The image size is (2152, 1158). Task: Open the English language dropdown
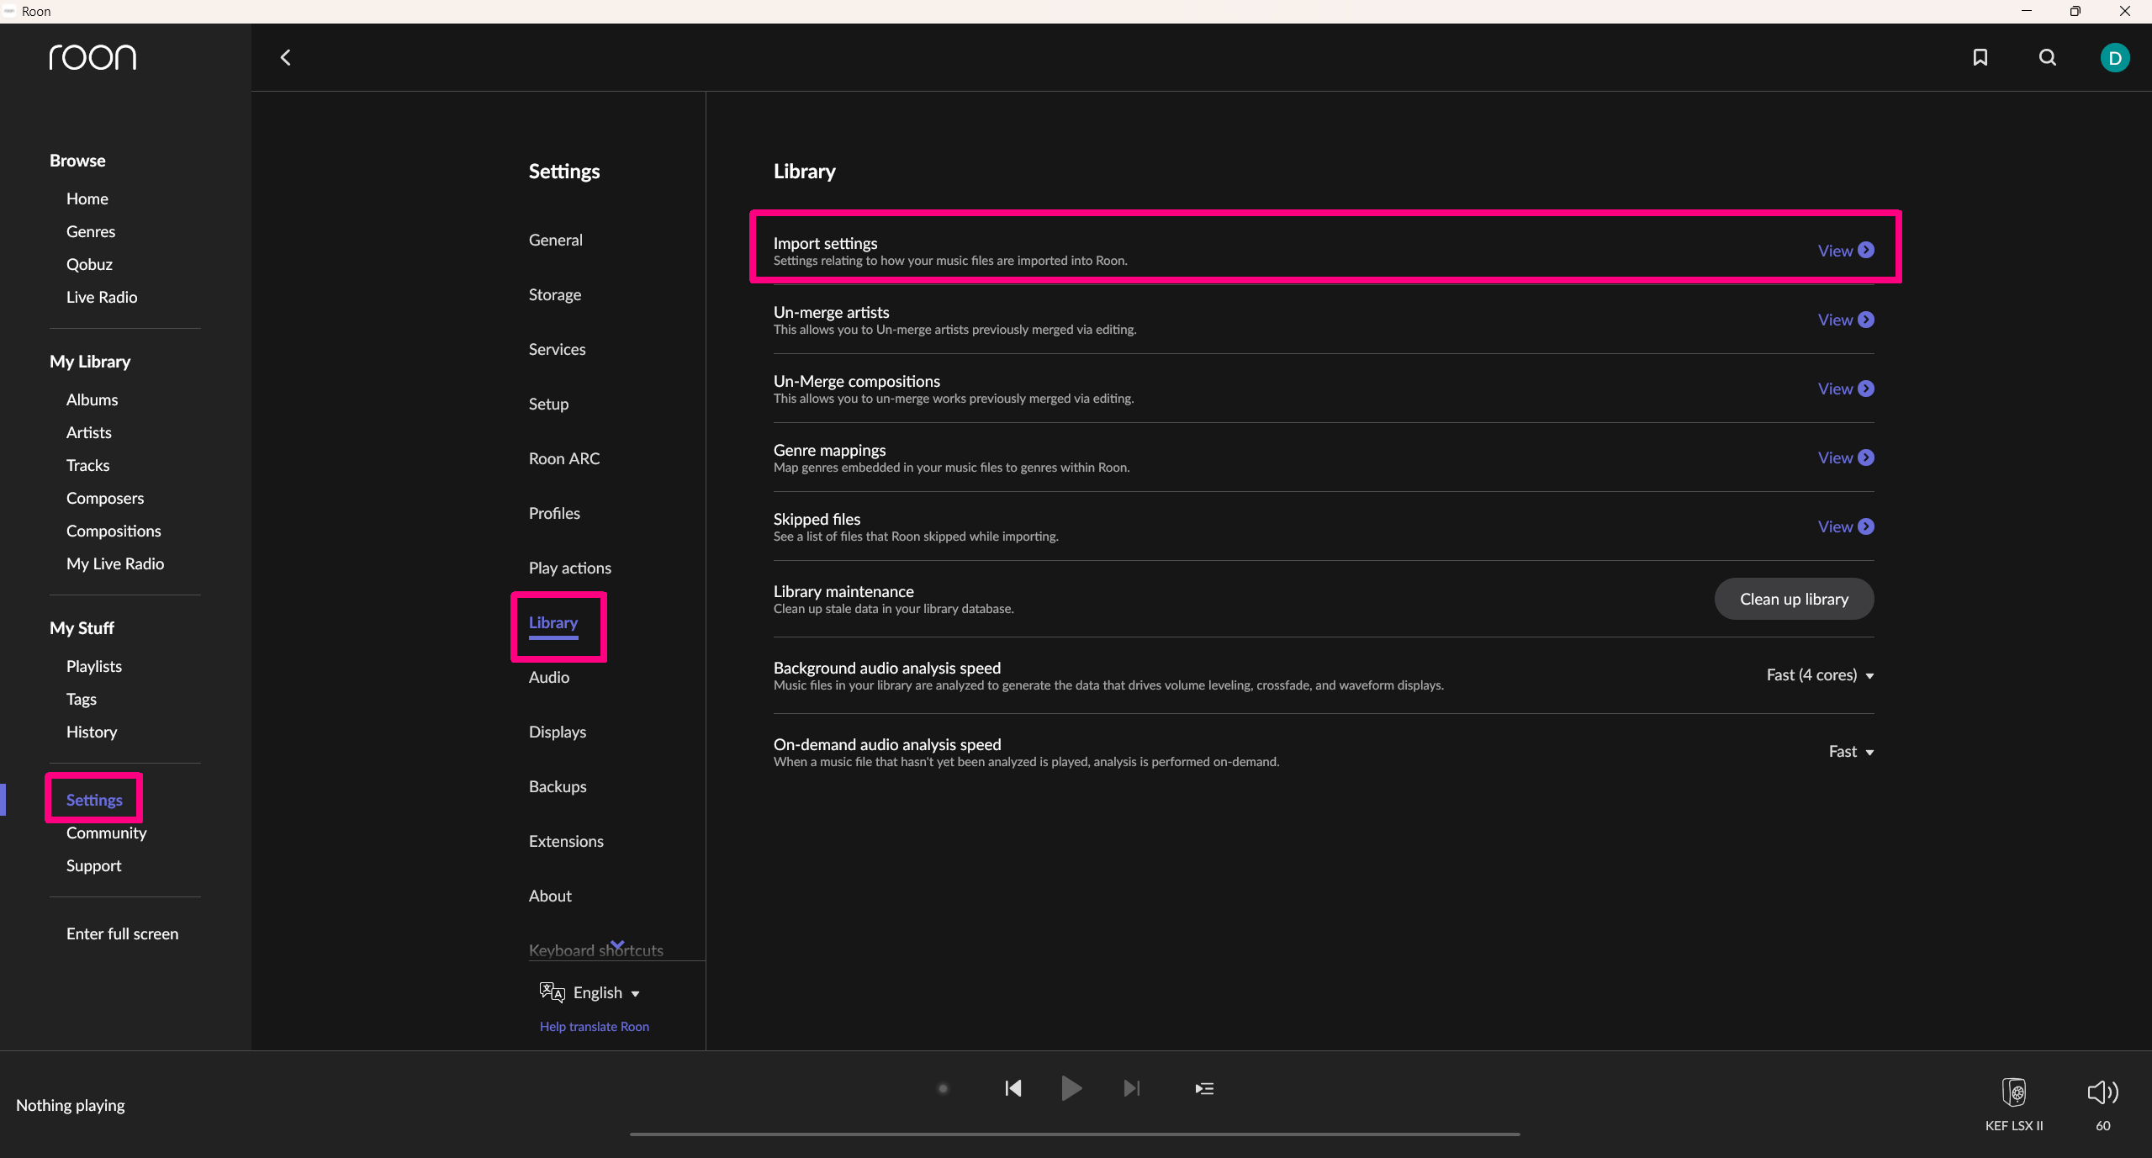(x=598, y=993)
